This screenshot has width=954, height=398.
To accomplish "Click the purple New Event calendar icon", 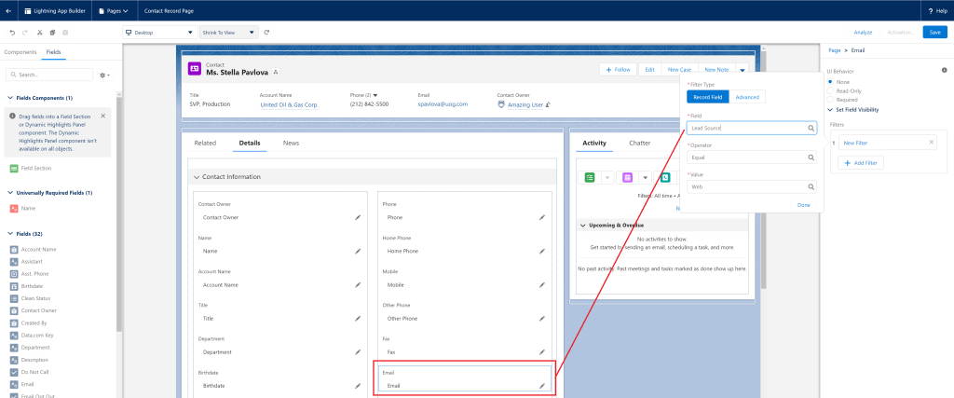I will 627,178.
